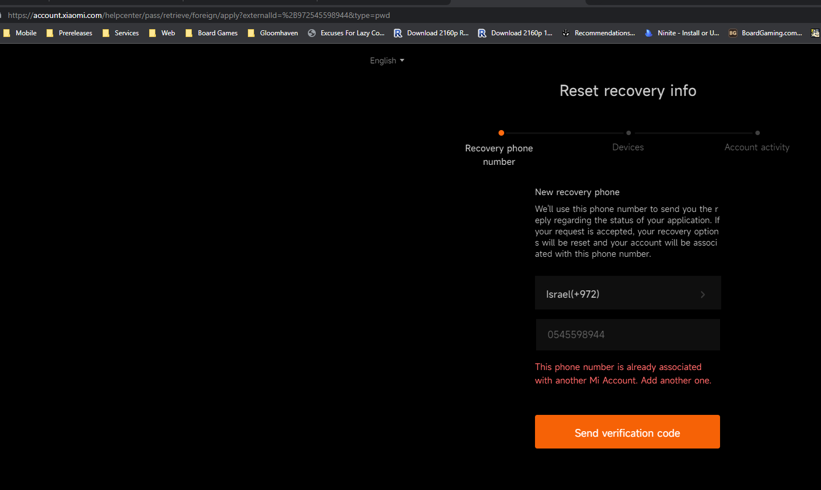Viewport: 821px width, 490px height.
Task: Select the Devices step
Action: pyautogui.click(x=628, y=147)
